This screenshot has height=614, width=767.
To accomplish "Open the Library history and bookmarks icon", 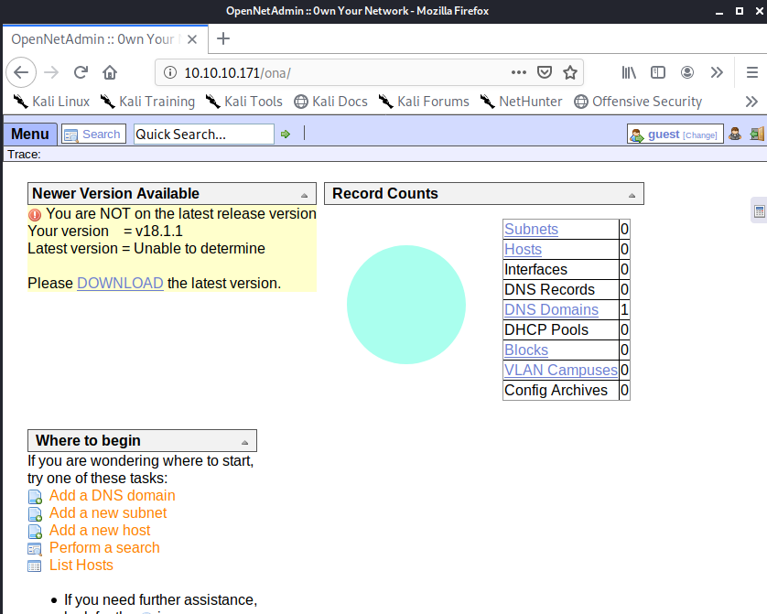I will 629,72.
